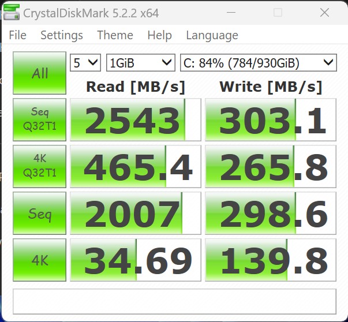Image resolution: width=348 pixels, height=322 pixels.
Task: Start the Seq Q32T1 benchmark
Action: pyautogui.click(x=39, y=119)
